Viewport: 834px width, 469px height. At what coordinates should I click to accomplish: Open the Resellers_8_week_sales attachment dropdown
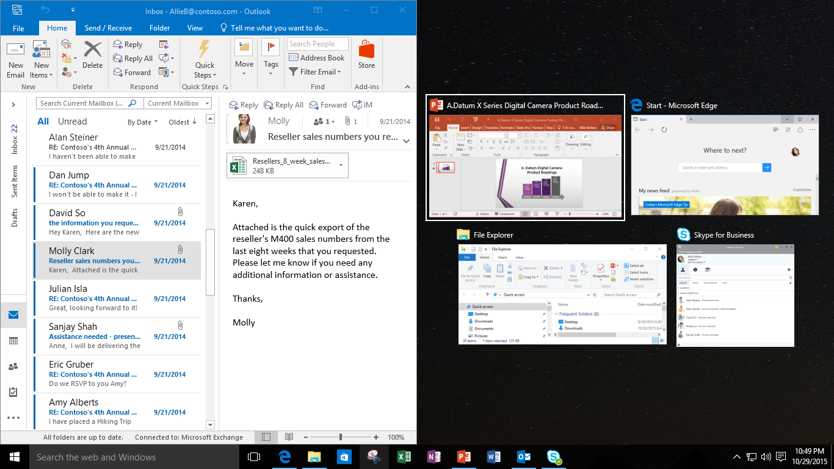(341, 165)
